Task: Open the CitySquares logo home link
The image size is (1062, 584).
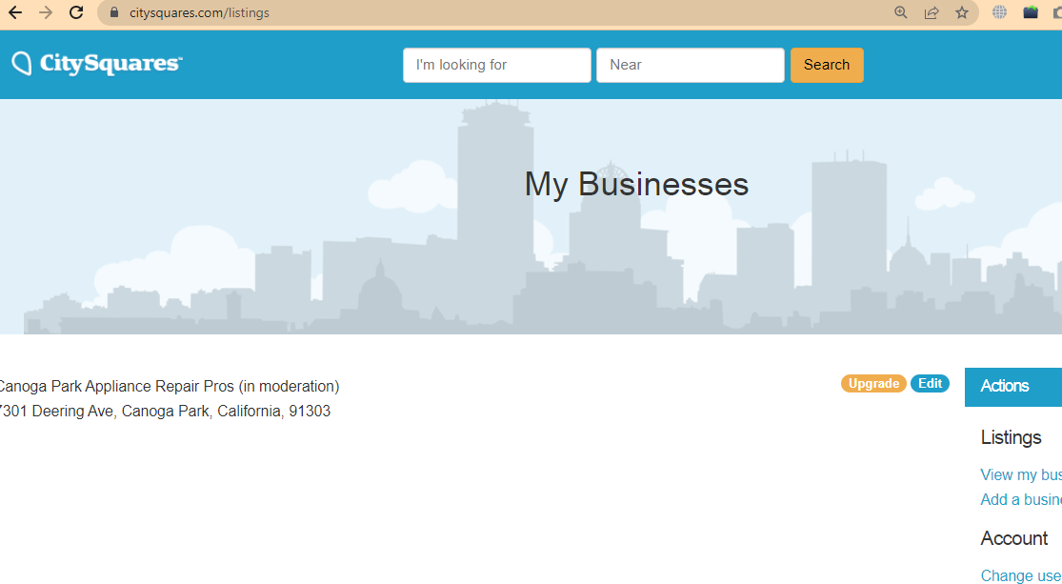Action: pos(97,64)
